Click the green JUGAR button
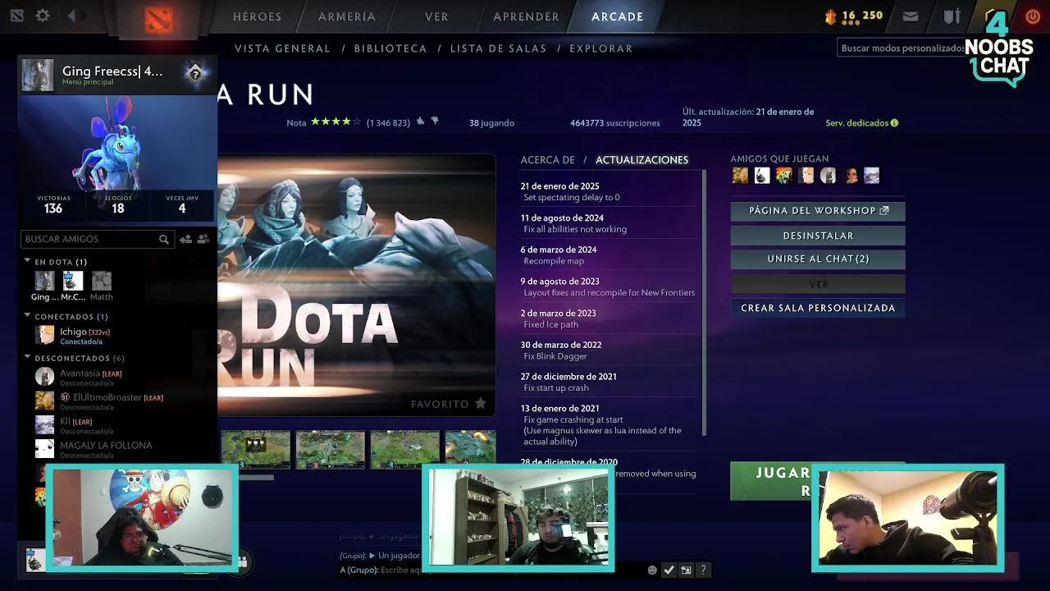This screenshot has width=1050, height=591. click(x=770, y=480)
